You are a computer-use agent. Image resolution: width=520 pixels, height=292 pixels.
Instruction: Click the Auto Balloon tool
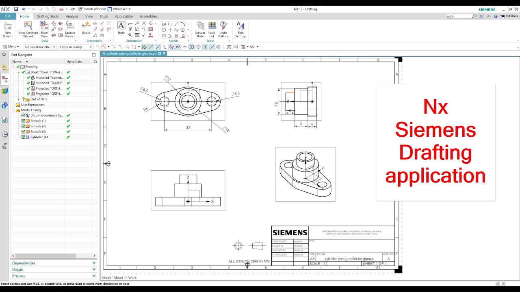(224, 30)
